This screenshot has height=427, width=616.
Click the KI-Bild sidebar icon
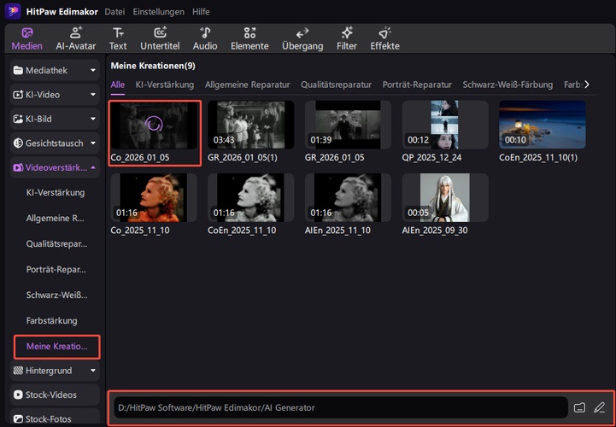18,119
